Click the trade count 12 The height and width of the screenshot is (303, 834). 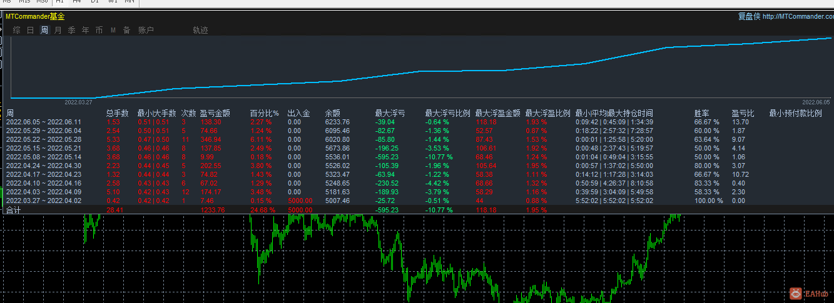pyautogui.click(x=185, y=192)
